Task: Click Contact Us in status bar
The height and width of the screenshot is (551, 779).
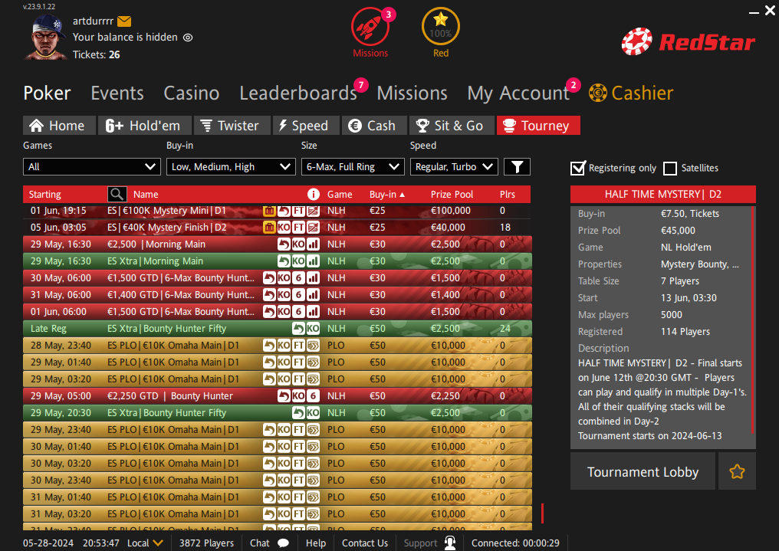Action: click(365, 543)
